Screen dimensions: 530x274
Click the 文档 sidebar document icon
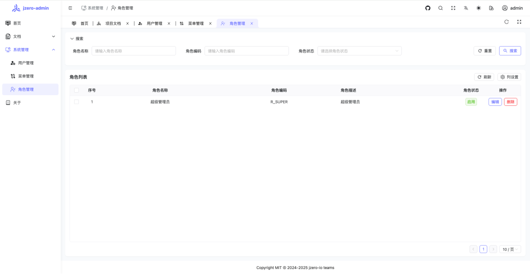tap(8, 36)
